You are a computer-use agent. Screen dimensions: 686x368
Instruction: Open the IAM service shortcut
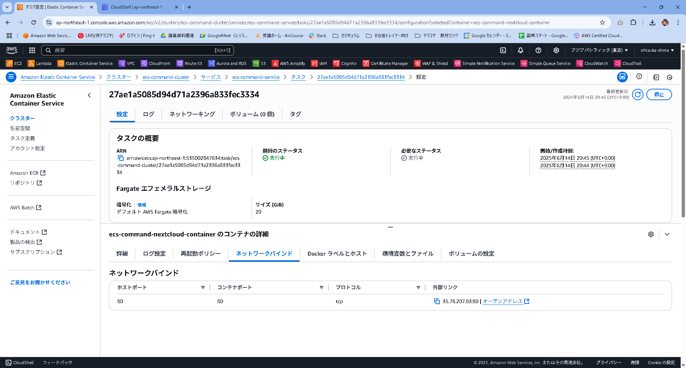319,63
